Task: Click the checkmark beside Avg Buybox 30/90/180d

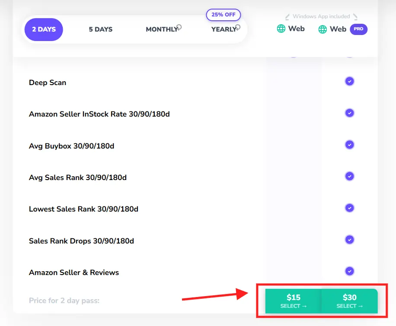Action: pyautogui.click(x=350, y=145)
